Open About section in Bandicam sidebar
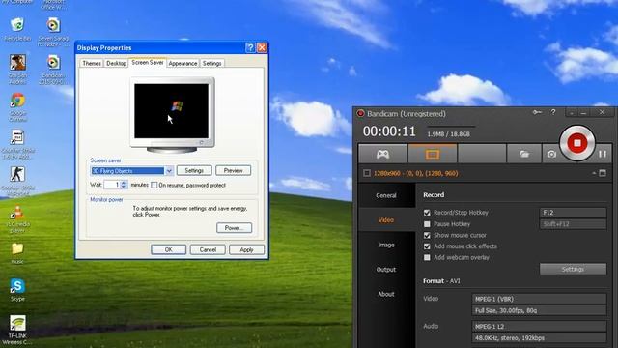This screenshot has width=618, height=348. pos(386,294)
